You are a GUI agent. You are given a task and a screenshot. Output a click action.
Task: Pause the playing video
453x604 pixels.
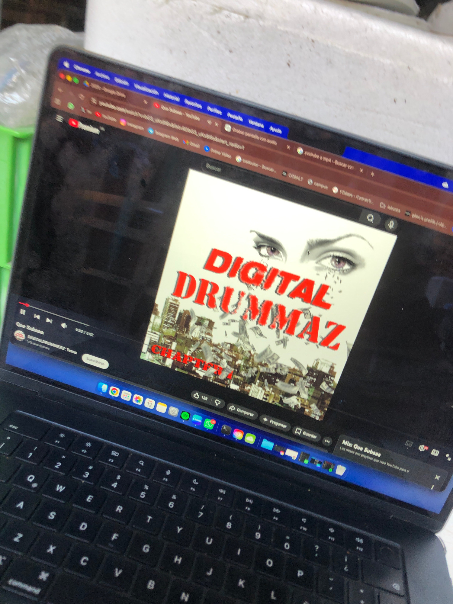[23, 312]
